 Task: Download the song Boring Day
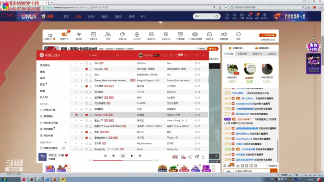tap(90, 149)
